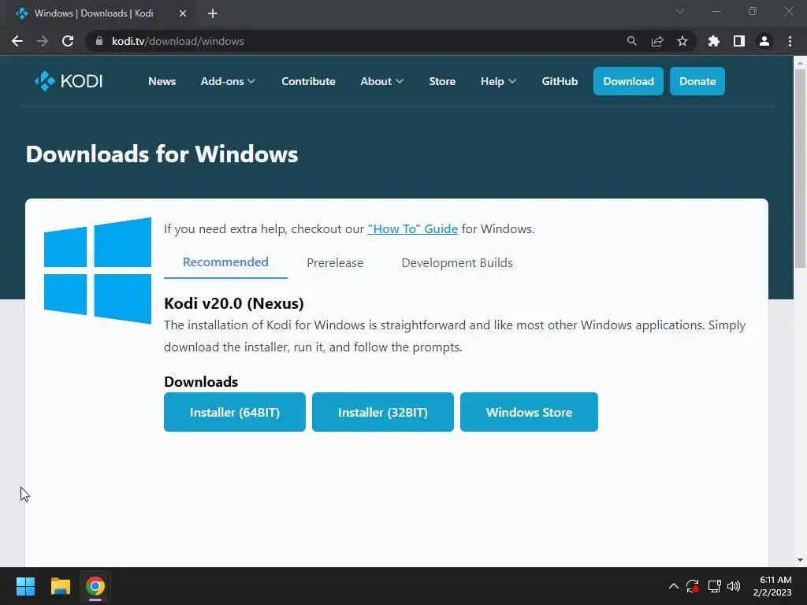
Task: Open the Extensions puzzle icon
Action: click(713, 41)
